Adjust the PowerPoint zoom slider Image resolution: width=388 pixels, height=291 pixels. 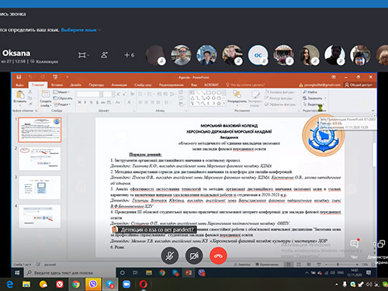point(338,265)
